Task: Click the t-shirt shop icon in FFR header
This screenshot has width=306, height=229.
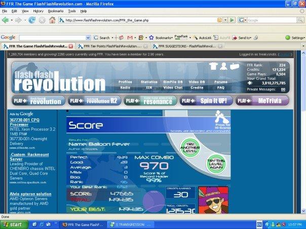Action: coord(213,66)
